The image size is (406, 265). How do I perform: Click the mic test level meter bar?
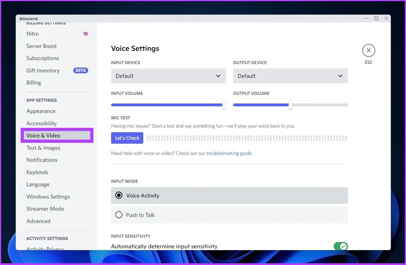point(246,138)
